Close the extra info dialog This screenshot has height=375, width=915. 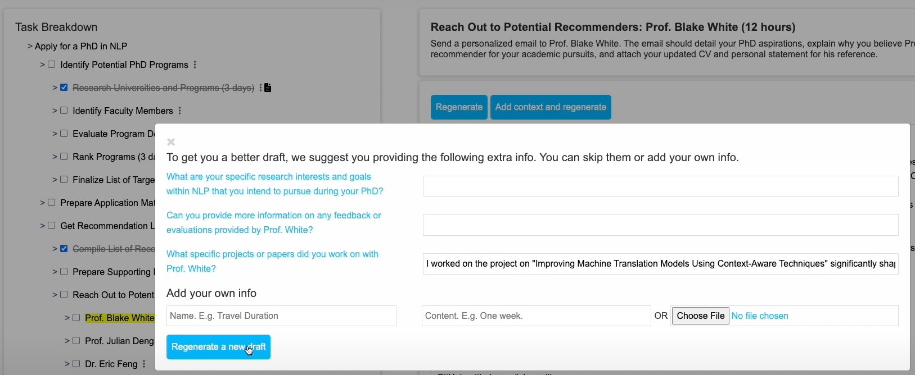171,142
